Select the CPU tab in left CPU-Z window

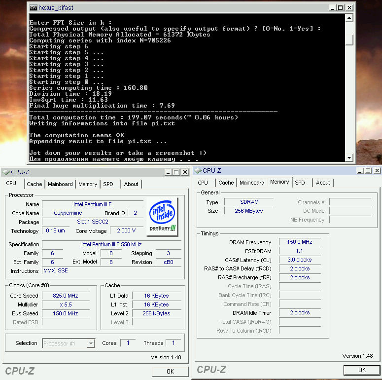tap(11, 183)
